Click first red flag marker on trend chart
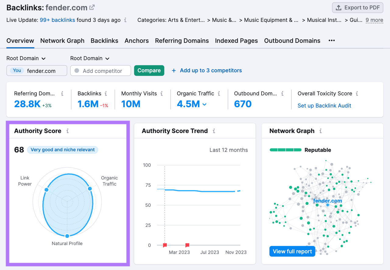 pos(165,245)
